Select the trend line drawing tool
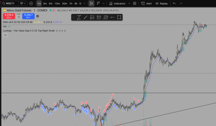Image resolution: width=216 pixels, height=126 pixels. tap(86, 17)
